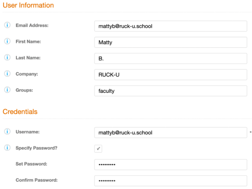
Task: Toggle the Specify Password checkbox
Action: 98,149
